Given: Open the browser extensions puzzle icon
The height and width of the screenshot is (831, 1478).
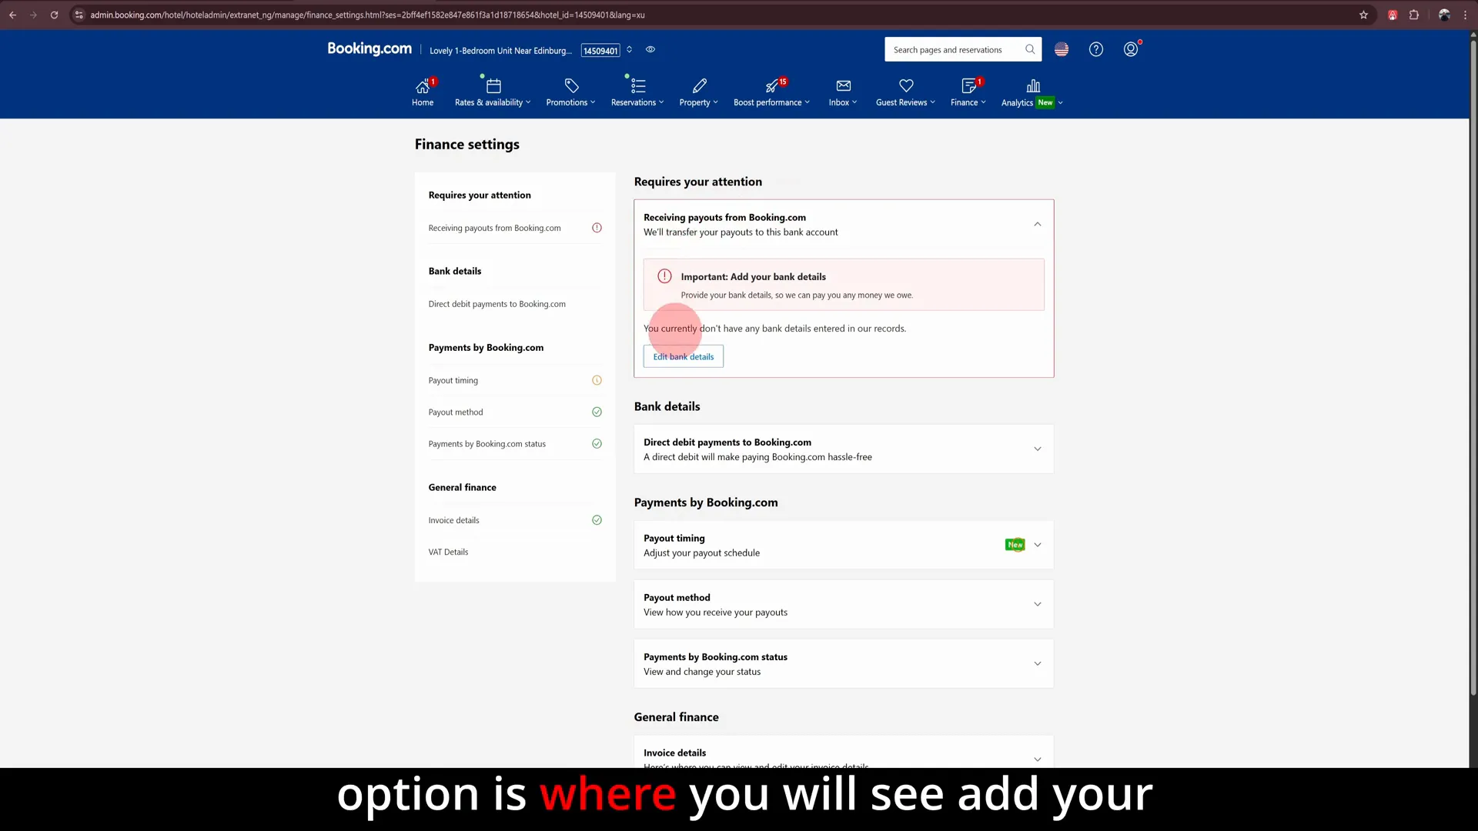Looking at the screenshot, I should coord(1414,15).
